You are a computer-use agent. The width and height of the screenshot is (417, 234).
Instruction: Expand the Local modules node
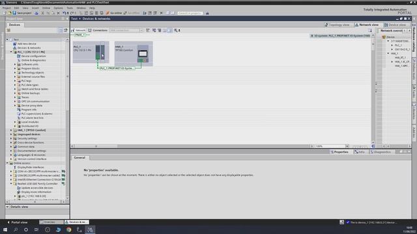pyautogui.click(x=15, y=122)
